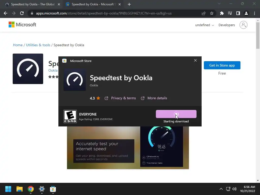Reload the current page
Viewport: 260px width, 195px height.
pos(22,13)
